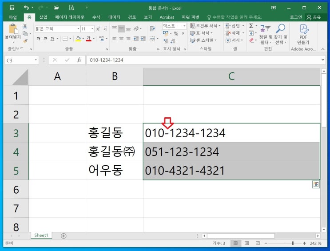Click the Clear eraser icon

pyautogui.click(x=251, y=40)
